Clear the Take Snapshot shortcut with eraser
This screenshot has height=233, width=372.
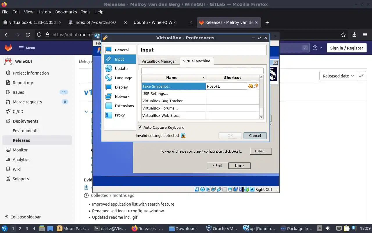[256, 86]
